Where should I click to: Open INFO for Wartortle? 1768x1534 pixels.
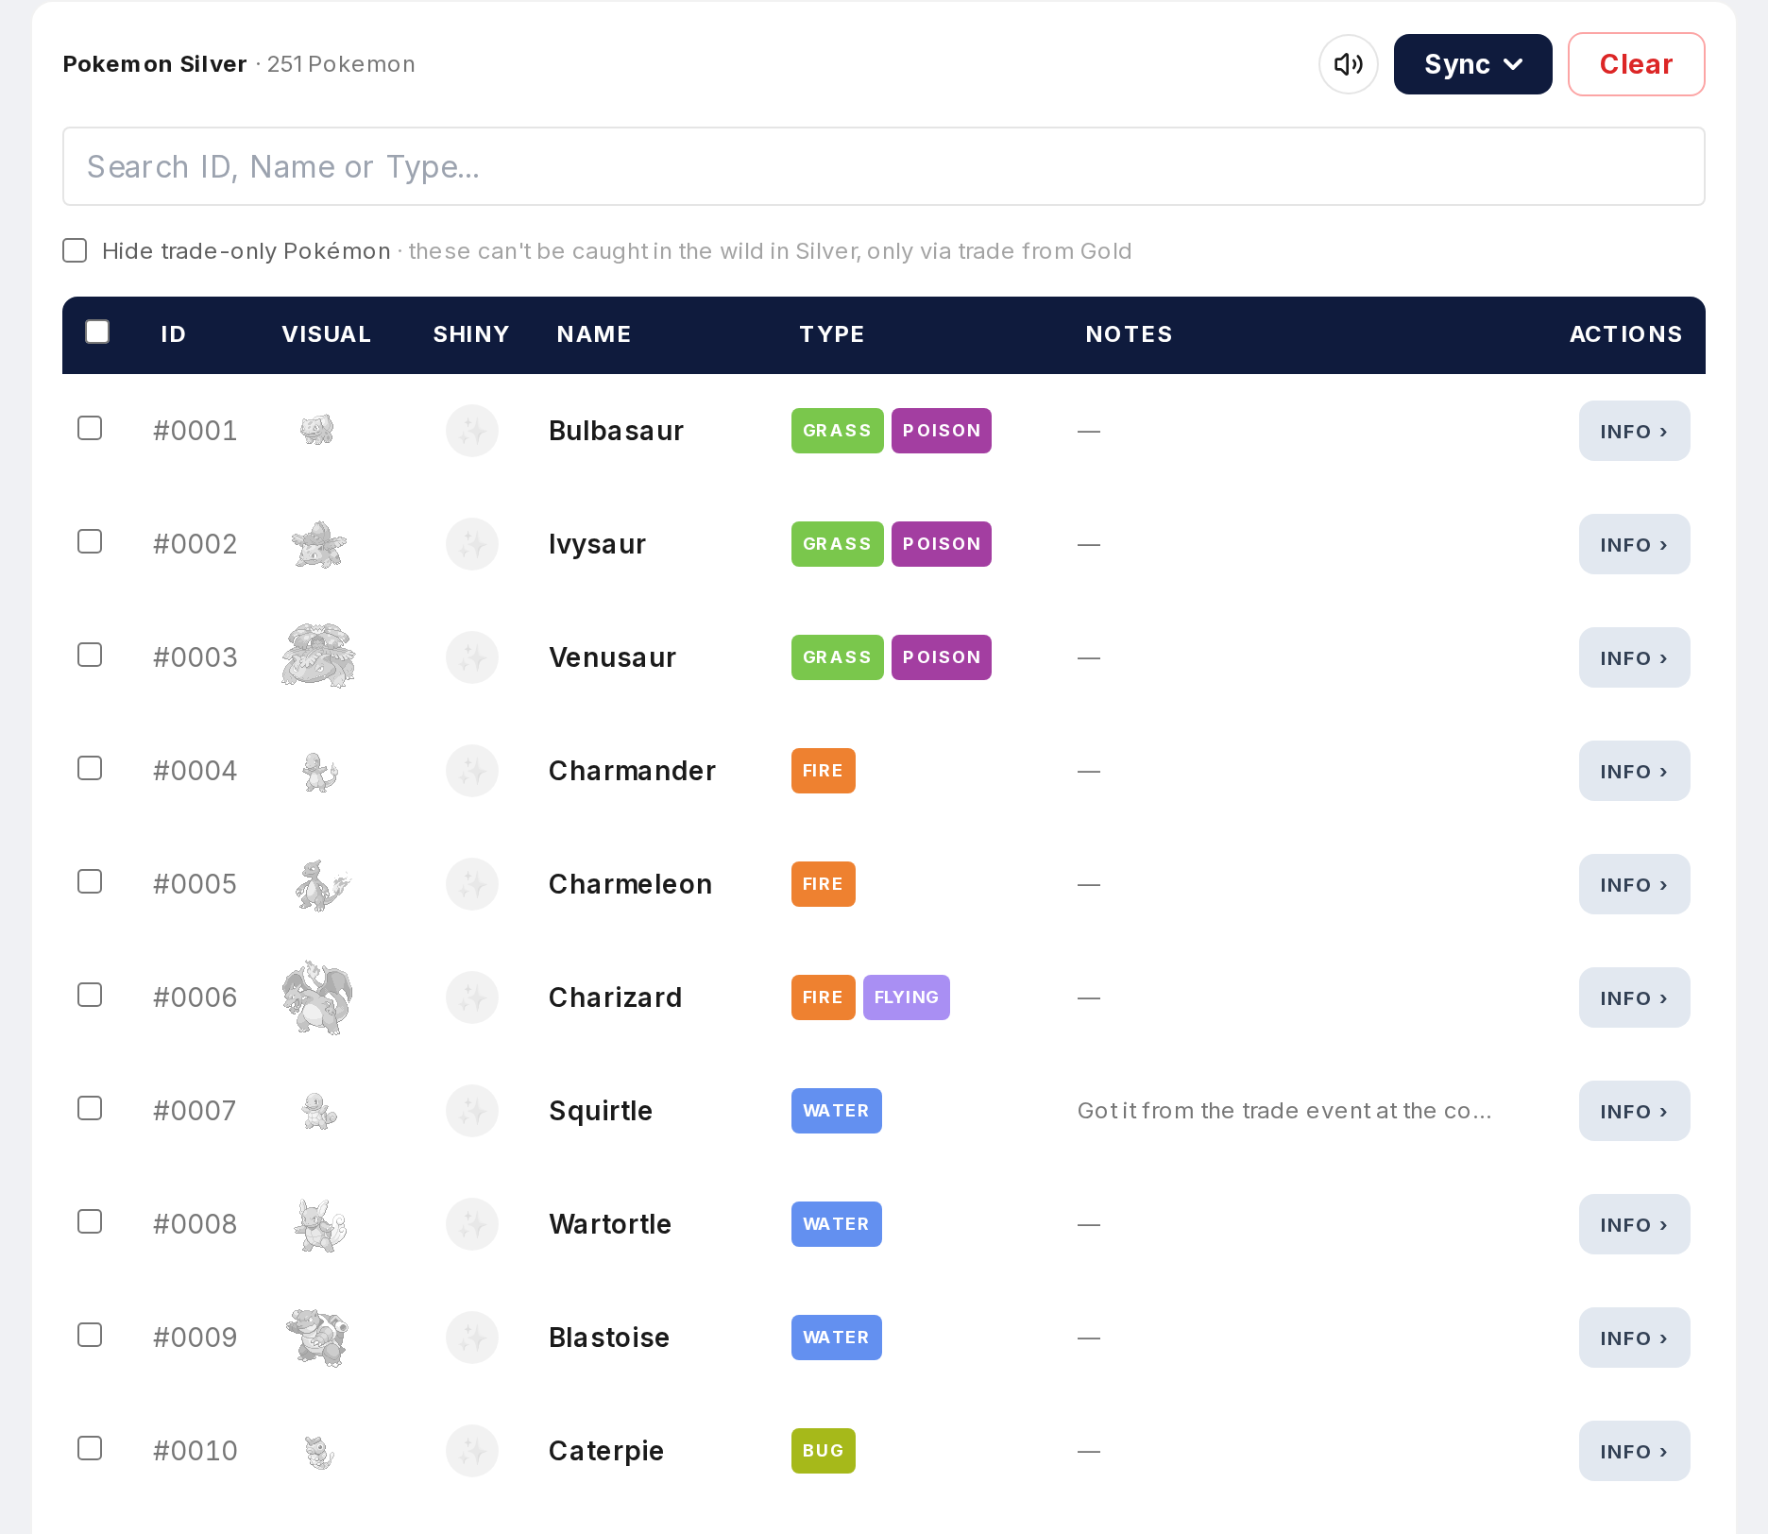click(x=1634, y=1224)
